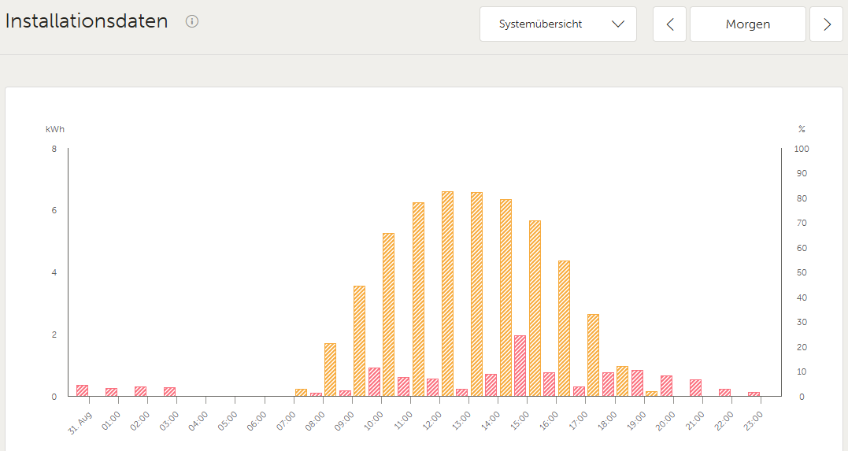The width and height of the screenshot is (848, 451).
Task: Click the kWh unit label on left axis
Action: (54, 129)
